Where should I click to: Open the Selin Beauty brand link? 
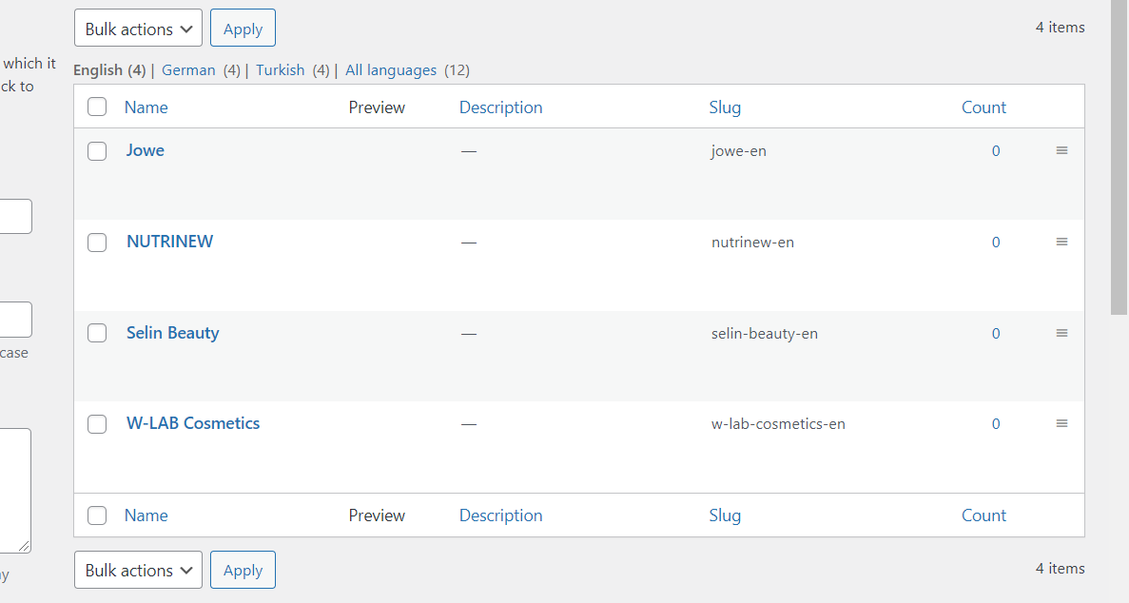coord(172,333)
